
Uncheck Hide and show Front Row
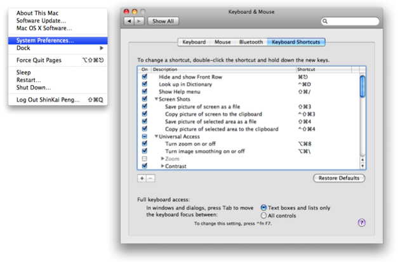pyautogui.click(x=145, y=76)
